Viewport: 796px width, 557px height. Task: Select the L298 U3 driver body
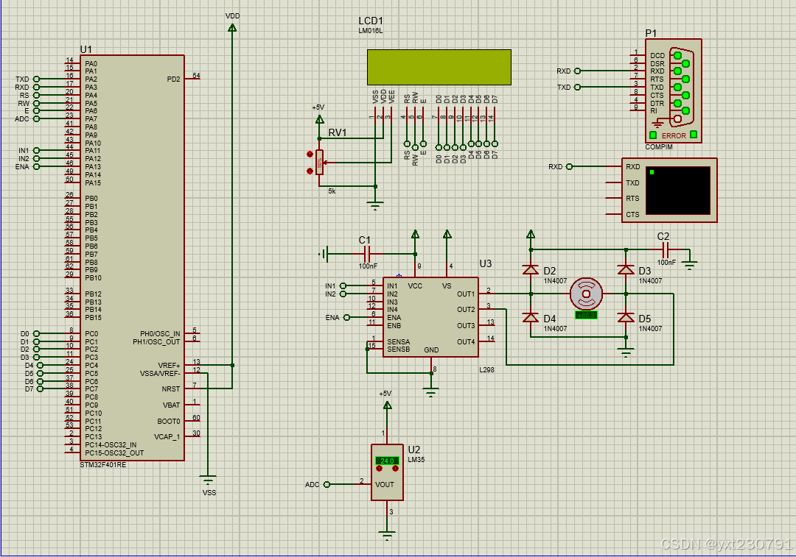click(430, 317)
